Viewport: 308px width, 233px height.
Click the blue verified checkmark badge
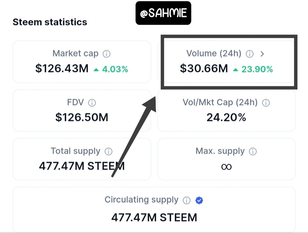tap(199, 200)
